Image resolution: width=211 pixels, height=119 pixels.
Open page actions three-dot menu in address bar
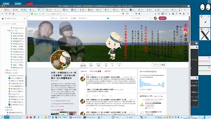[133, 14]
